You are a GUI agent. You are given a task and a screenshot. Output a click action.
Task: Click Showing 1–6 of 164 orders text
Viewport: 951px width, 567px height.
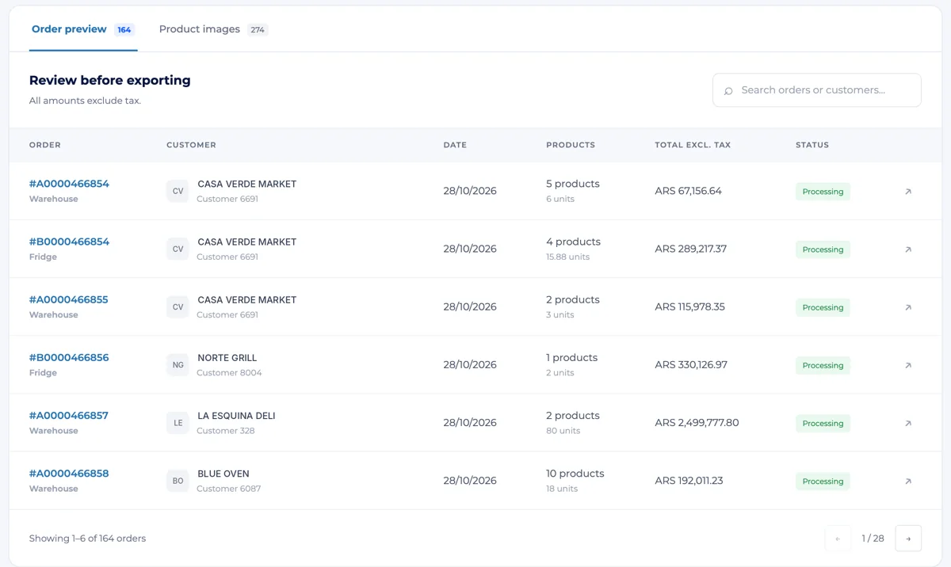pos(87,538)
